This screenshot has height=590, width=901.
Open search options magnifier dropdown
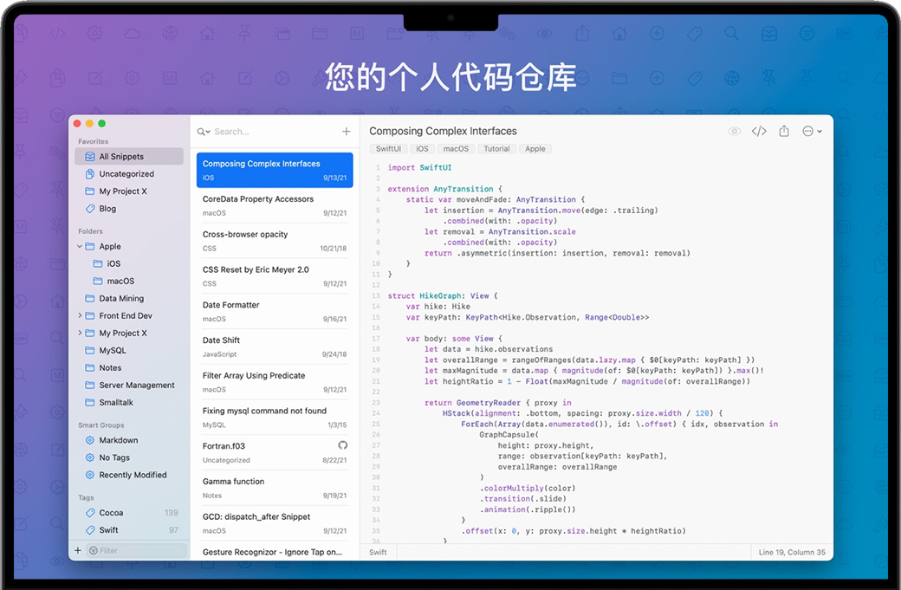coord(204,132)
